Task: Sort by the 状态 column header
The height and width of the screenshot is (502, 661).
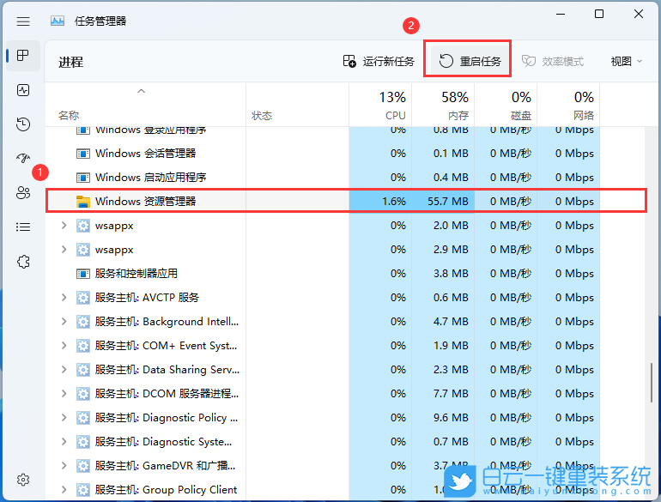Action: coord(297,105)
